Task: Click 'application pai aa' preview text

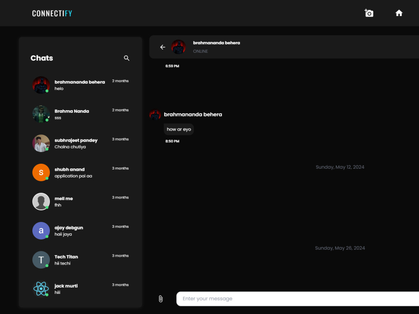Action: tap(73, 176)
